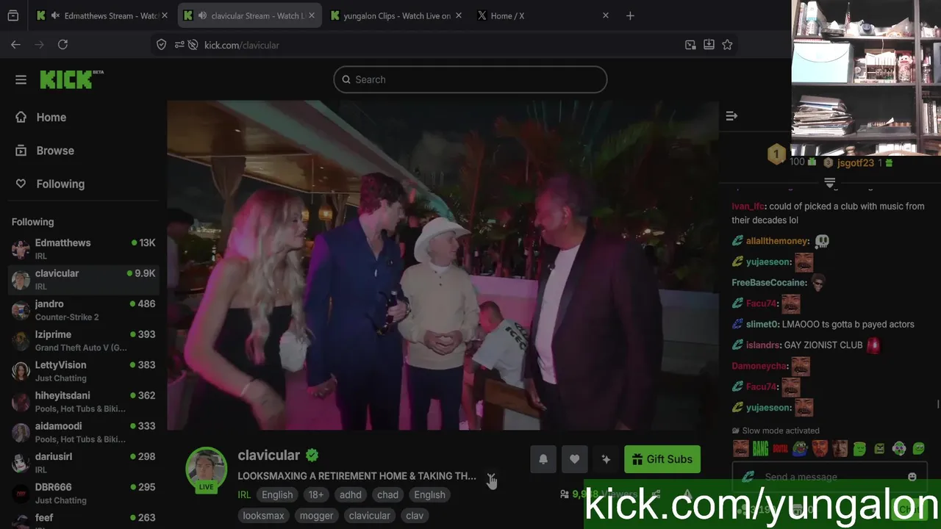Expand the chat leaderboard chevron
The image size is (941, 529).
(x=830, y=181)
